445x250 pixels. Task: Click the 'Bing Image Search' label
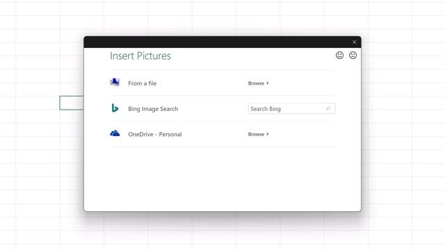tap(153, 109)
